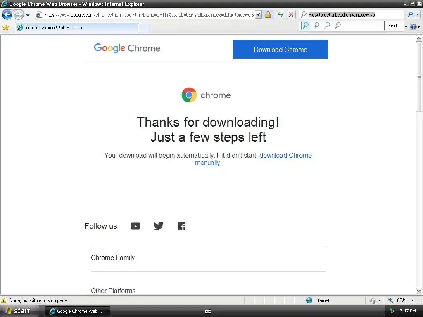Open the Facebook follow icon
423x317 pixels.
pyautogui.click(x=182, y=226)
